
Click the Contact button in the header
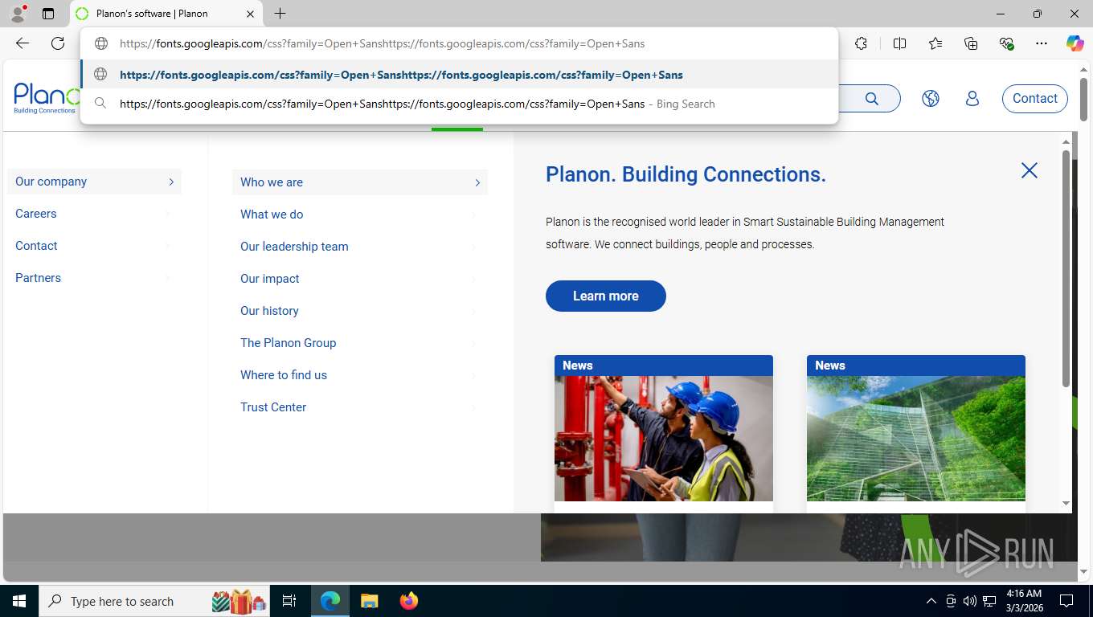click(x=1035, y=99)
